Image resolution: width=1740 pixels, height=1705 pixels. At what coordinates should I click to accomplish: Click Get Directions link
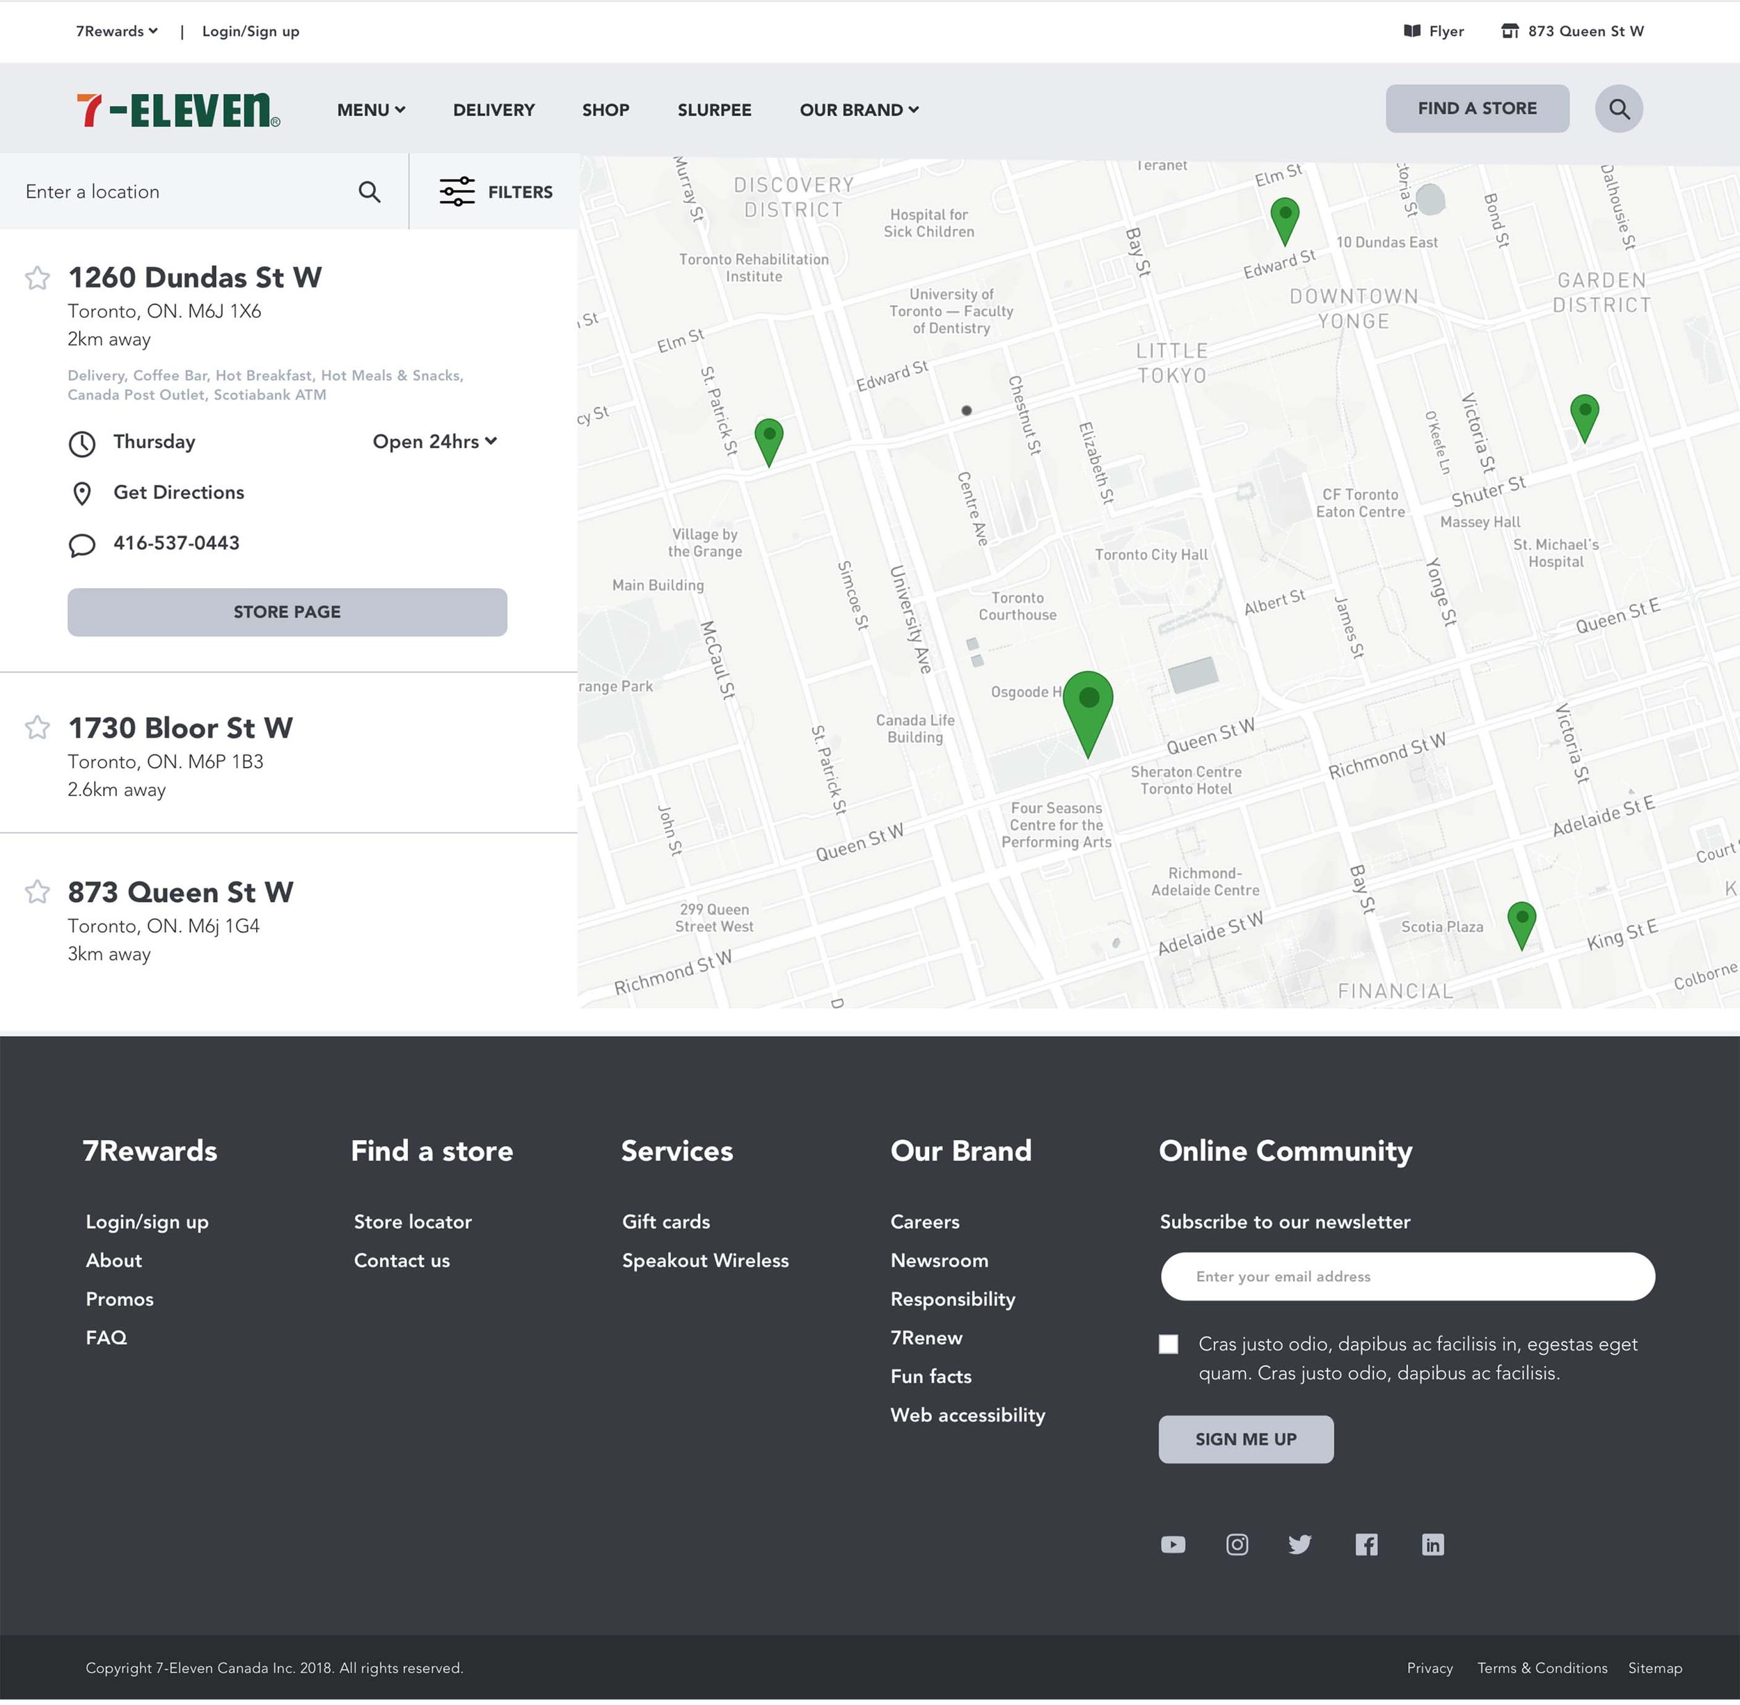(x=178, y=493)
